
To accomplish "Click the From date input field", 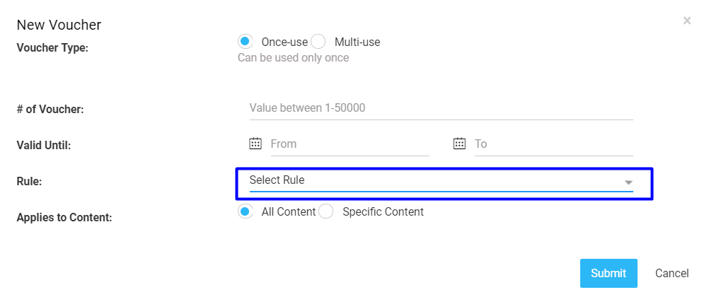I will (x=350, y=144).
